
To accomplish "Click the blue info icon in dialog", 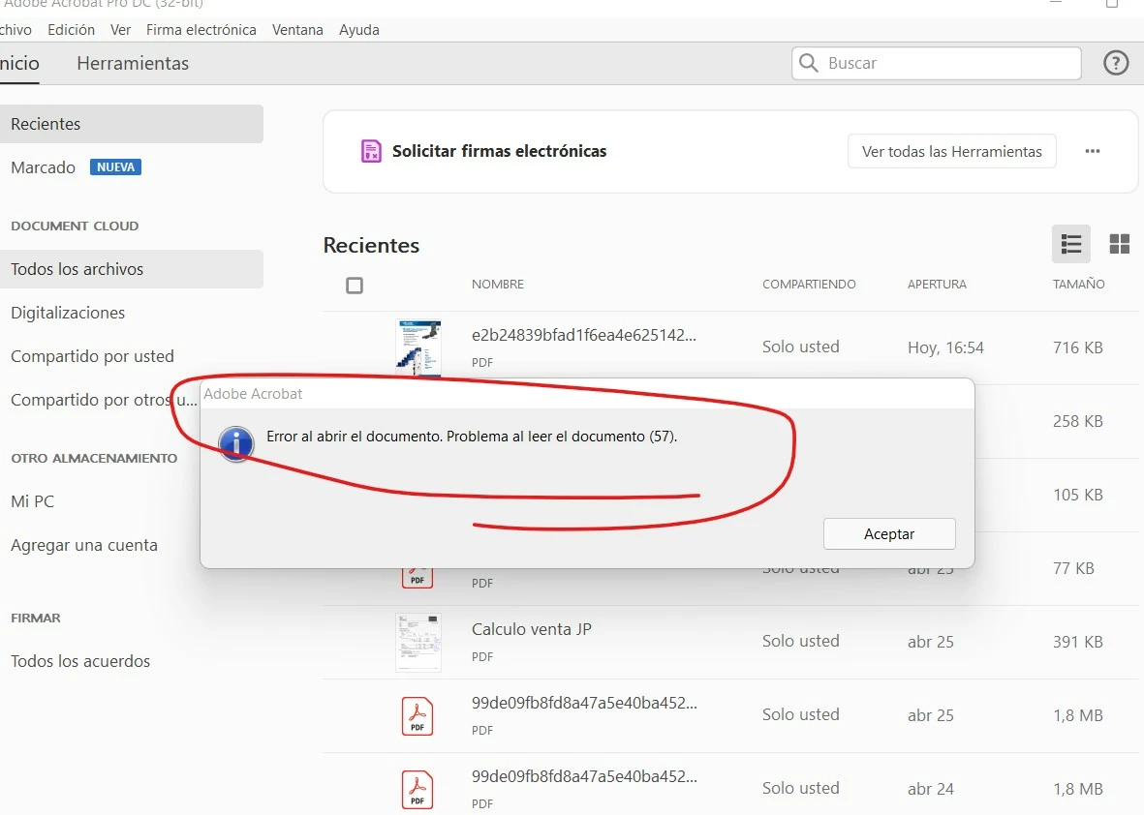I will coord(236,443).
